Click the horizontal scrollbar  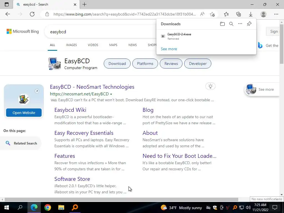click(x=121, y=200)
